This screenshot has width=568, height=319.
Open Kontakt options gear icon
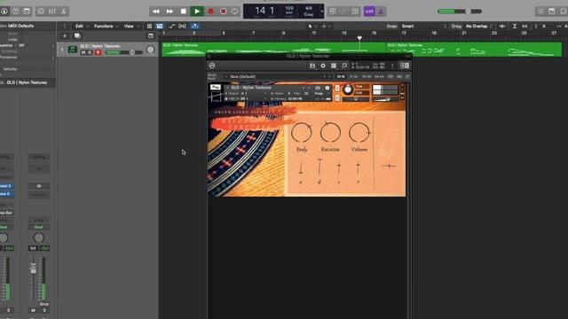click(x=323, y=66)
